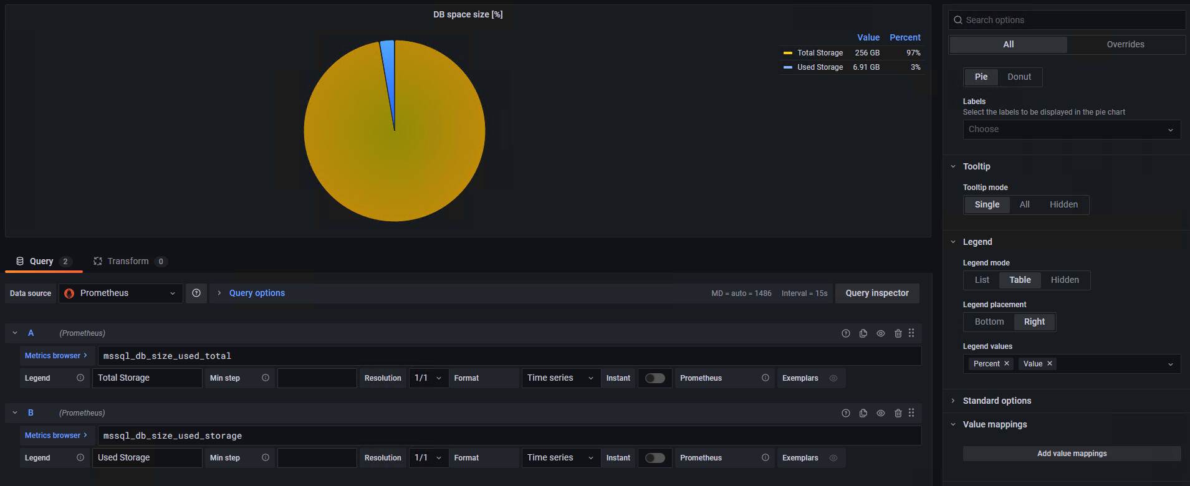Expand Query options

[256, 293]
